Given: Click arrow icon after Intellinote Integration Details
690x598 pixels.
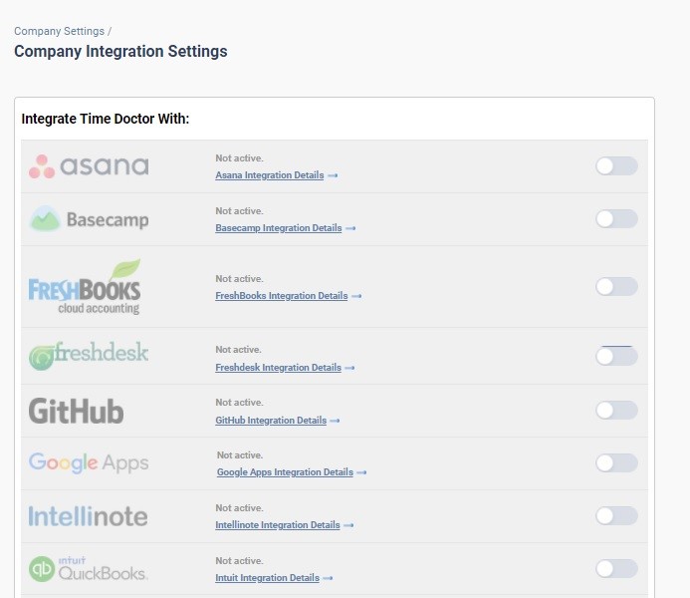Looking at the screenshot, I should (x=348, y=525).
